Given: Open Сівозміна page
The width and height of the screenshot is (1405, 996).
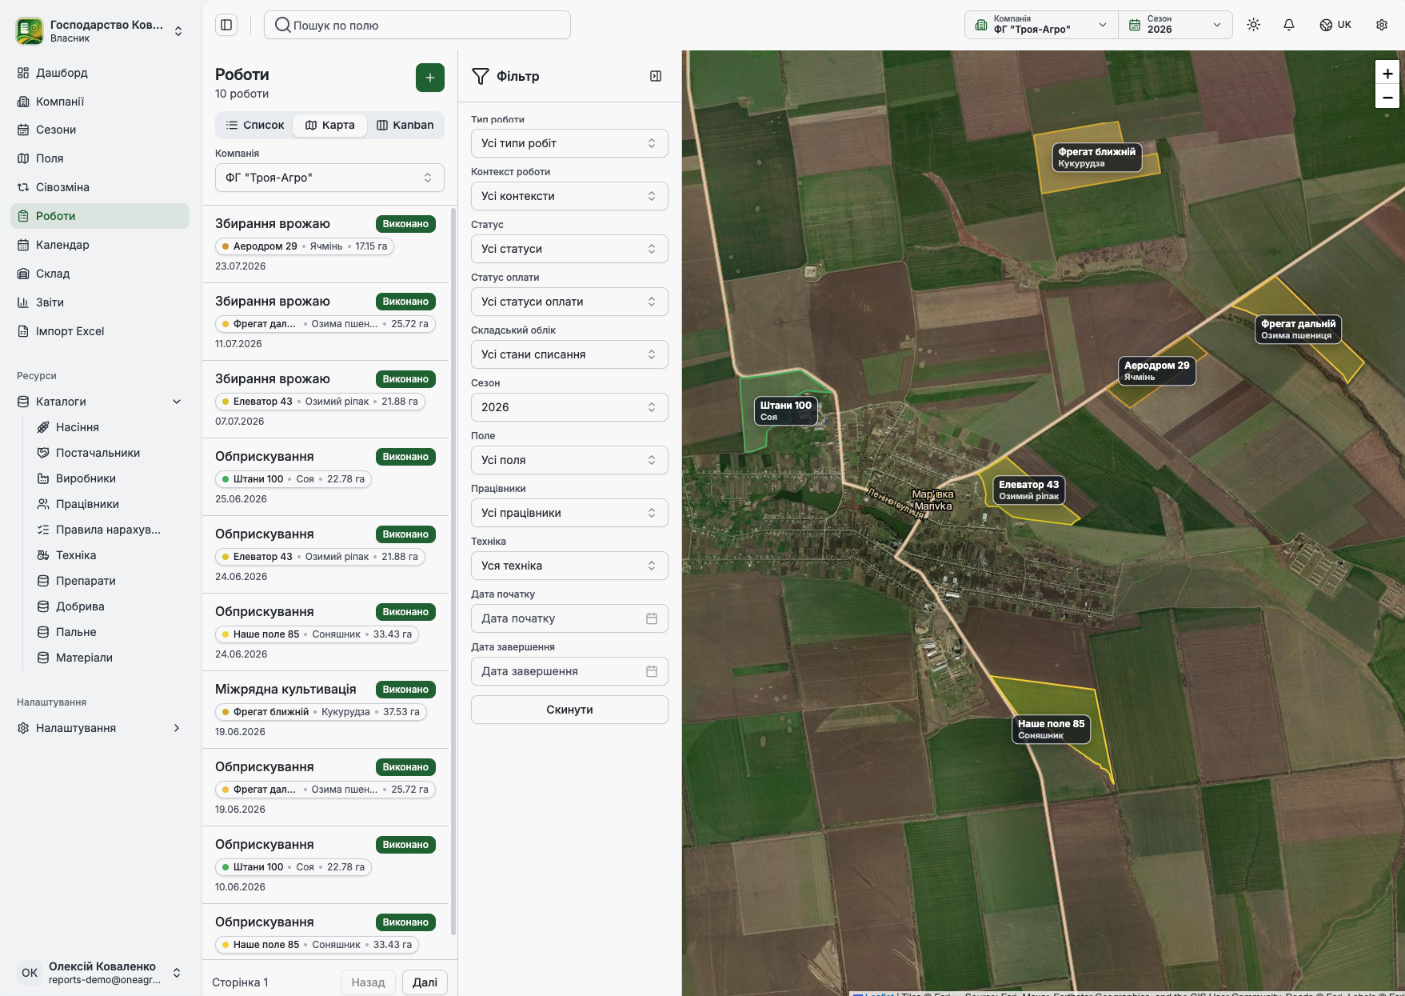Looking at the screenshot, I should [100, 187].
